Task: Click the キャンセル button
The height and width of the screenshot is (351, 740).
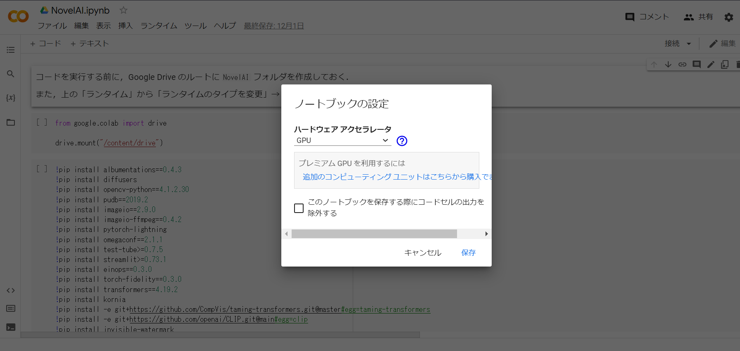Action: [423, 253]
